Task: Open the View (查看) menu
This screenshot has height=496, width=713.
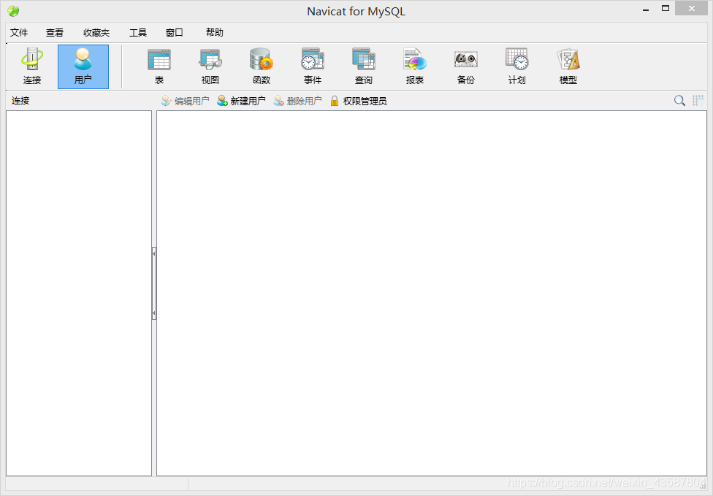Action: 55,33
